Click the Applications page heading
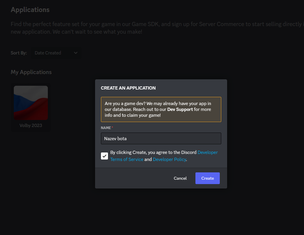Screen dimensions: 304x235 (x=30, y=10)
